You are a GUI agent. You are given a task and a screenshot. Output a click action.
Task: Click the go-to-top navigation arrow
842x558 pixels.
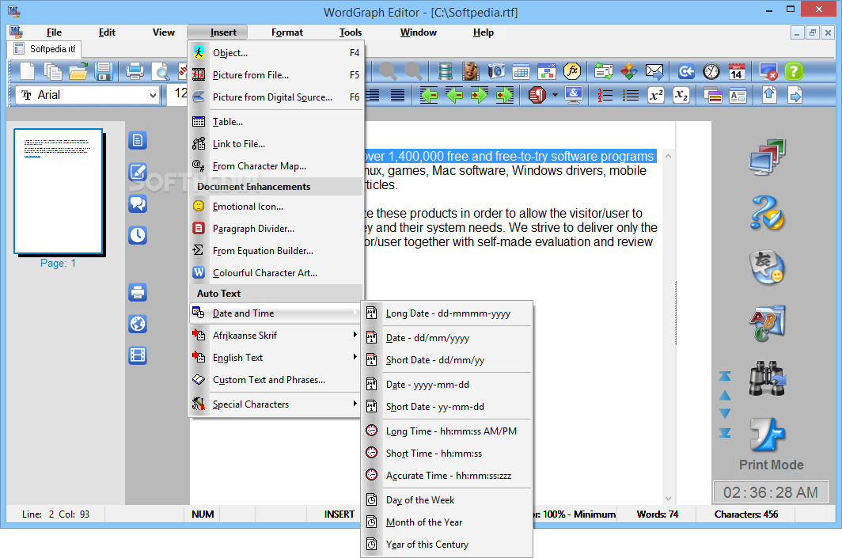point(725,377)
